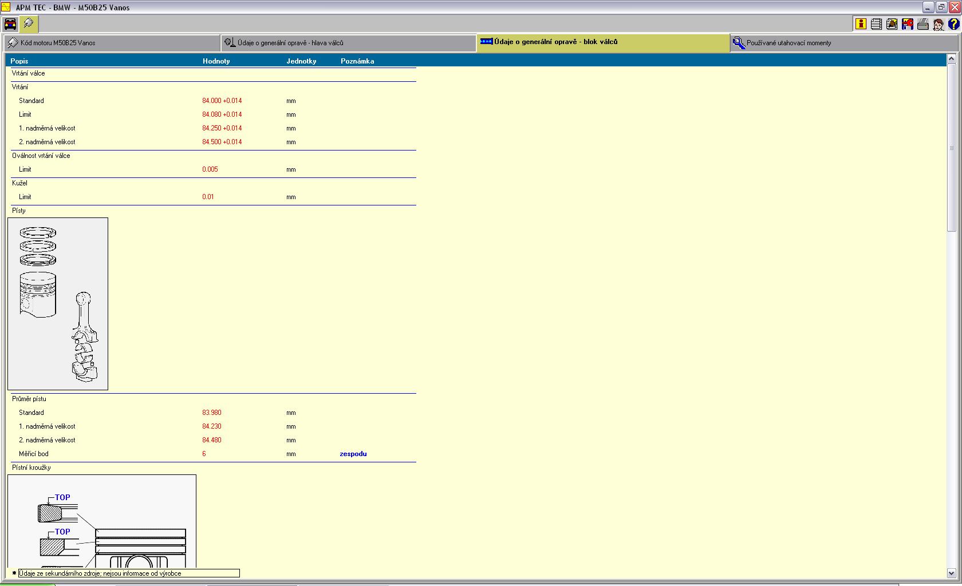Select the engine piston toolbar icon
The height and width of the screenshot is (586, 962).
pyautogui.click(x=28, y=23)
